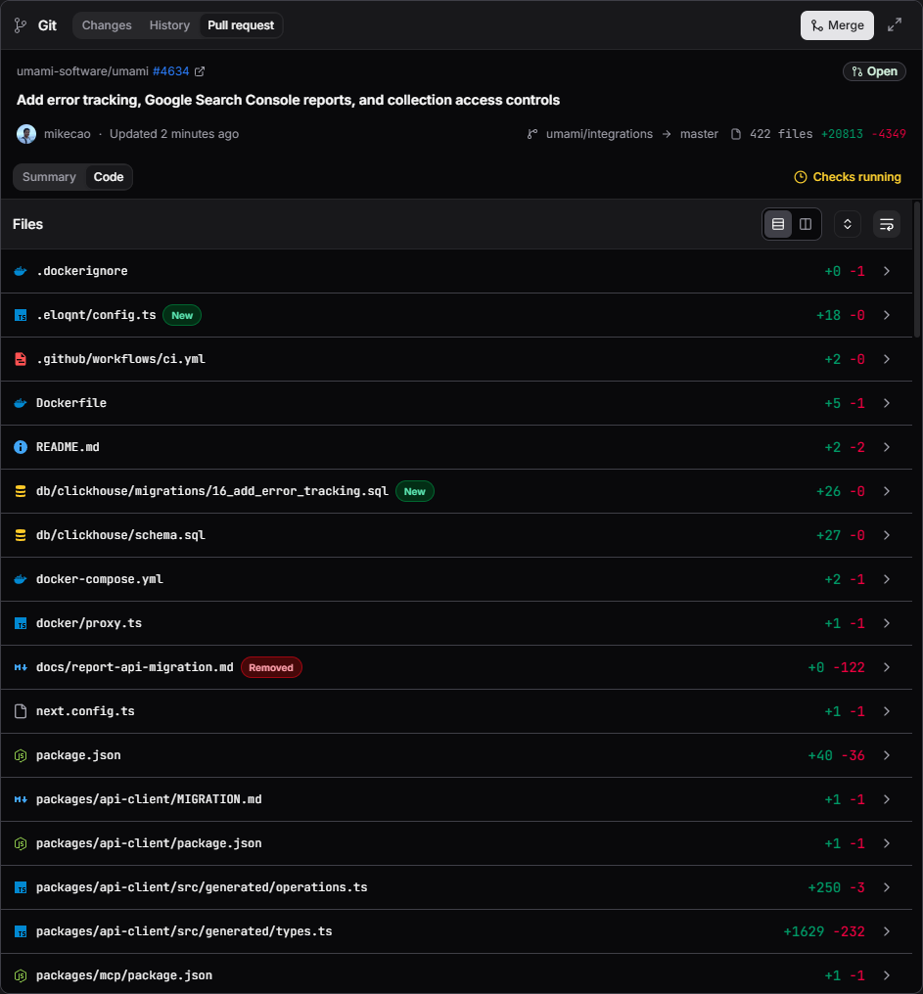Select the Code view tab
The width and height of the screenshot is (923, 994).
[x=109, y=177]
